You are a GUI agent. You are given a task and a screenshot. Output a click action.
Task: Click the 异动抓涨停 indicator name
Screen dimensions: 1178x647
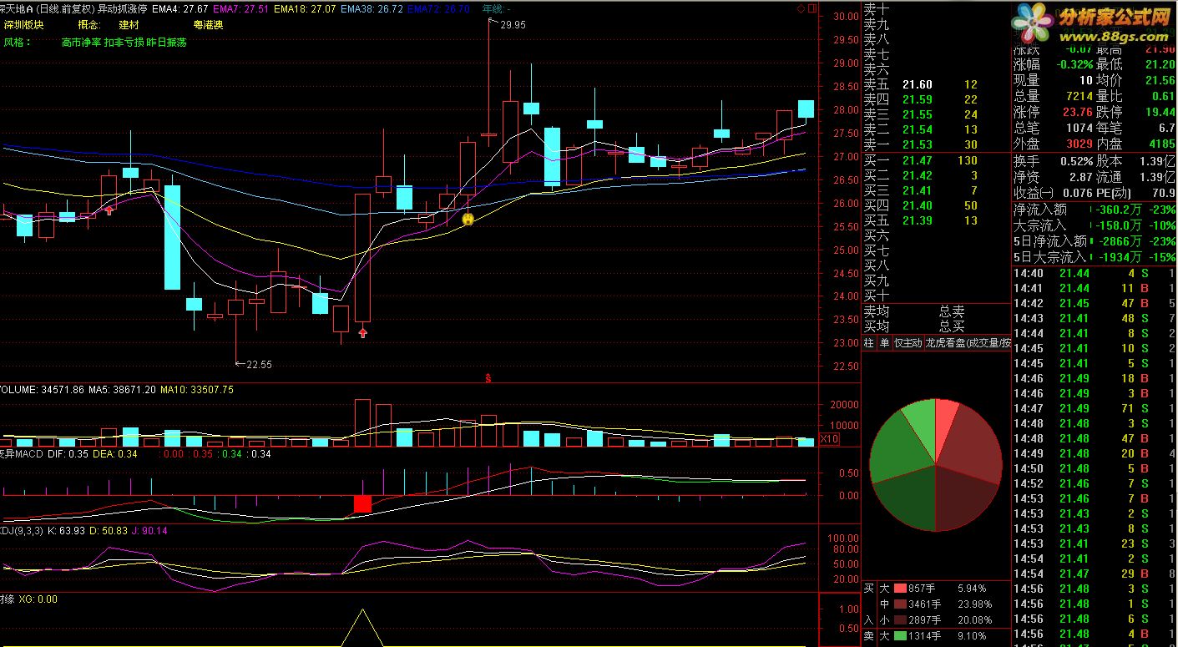[122, 8]
